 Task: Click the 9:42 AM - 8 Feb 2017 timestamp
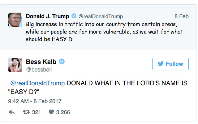(35, 101)
